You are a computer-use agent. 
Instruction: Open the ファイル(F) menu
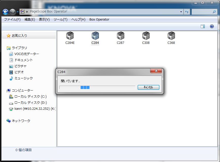[x=12, y=20]
